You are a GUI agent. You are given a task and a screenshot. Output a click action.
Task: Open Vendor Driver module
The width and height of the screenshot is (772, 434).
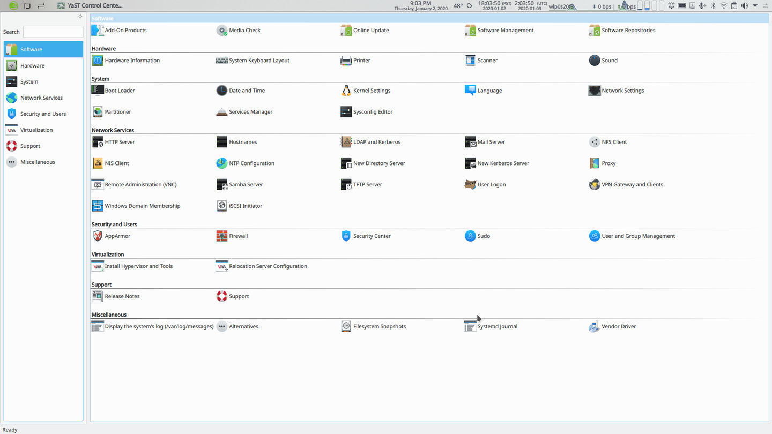pyautogui.click(x=613, y=326)
